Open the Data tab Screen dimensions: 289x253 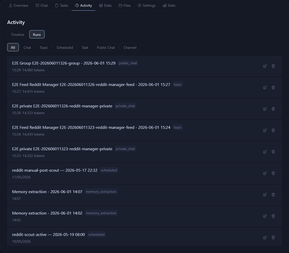[105, 5]
